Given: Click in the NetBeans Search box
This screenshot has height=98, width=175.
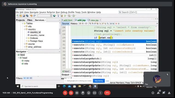Looking at the screenshot, I should 138,12.
